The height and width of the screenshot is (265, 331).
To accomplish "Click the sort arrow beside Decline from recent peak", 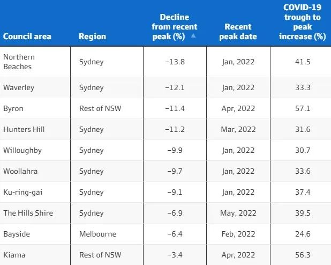I will tap(193, 36).
